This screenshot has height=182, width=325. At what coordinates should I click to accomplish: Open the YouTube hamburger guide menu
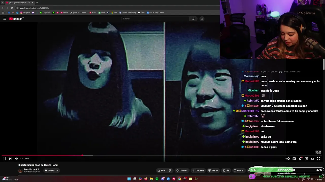pyautogui.click(x=4, y=19)
